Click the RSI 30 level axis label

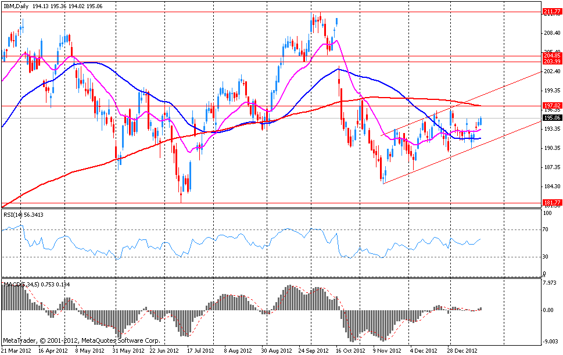coord(546,257)
